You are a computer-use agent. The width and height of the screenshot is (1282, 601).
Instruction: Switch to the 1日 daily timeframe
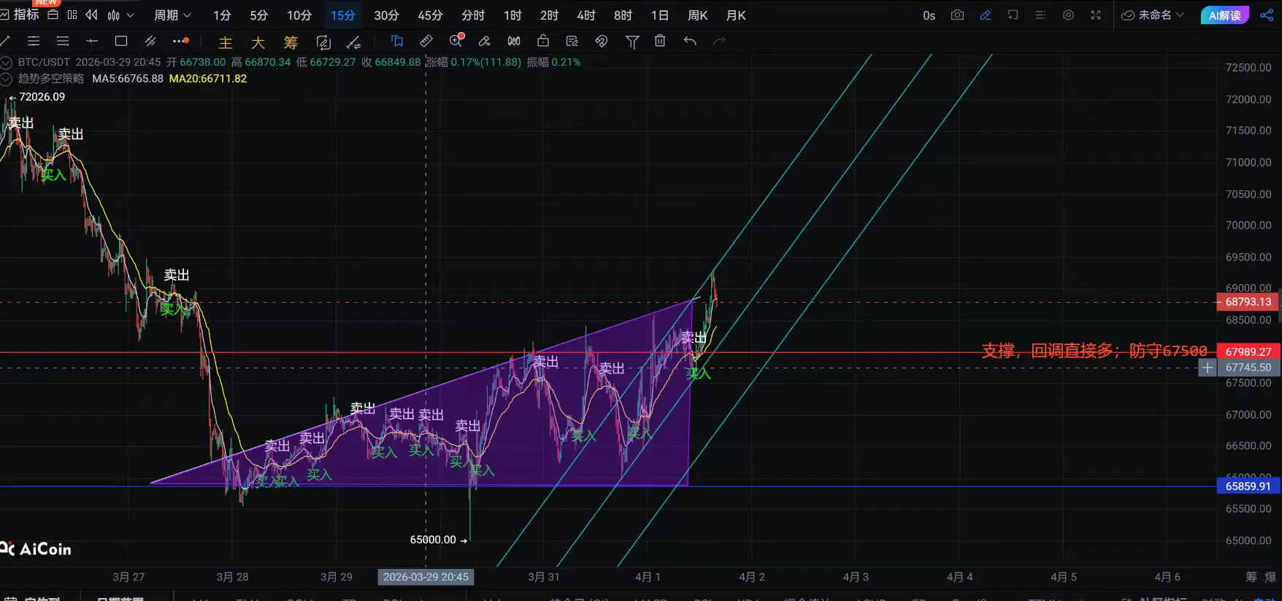click(659, 15)
